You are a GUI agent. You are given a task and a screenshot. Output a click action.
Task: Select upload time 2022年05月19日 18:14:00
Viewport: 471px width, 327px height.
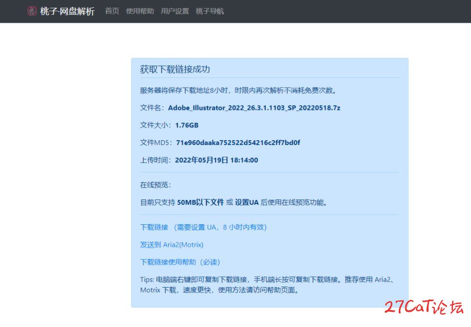(x=216, y=161)
